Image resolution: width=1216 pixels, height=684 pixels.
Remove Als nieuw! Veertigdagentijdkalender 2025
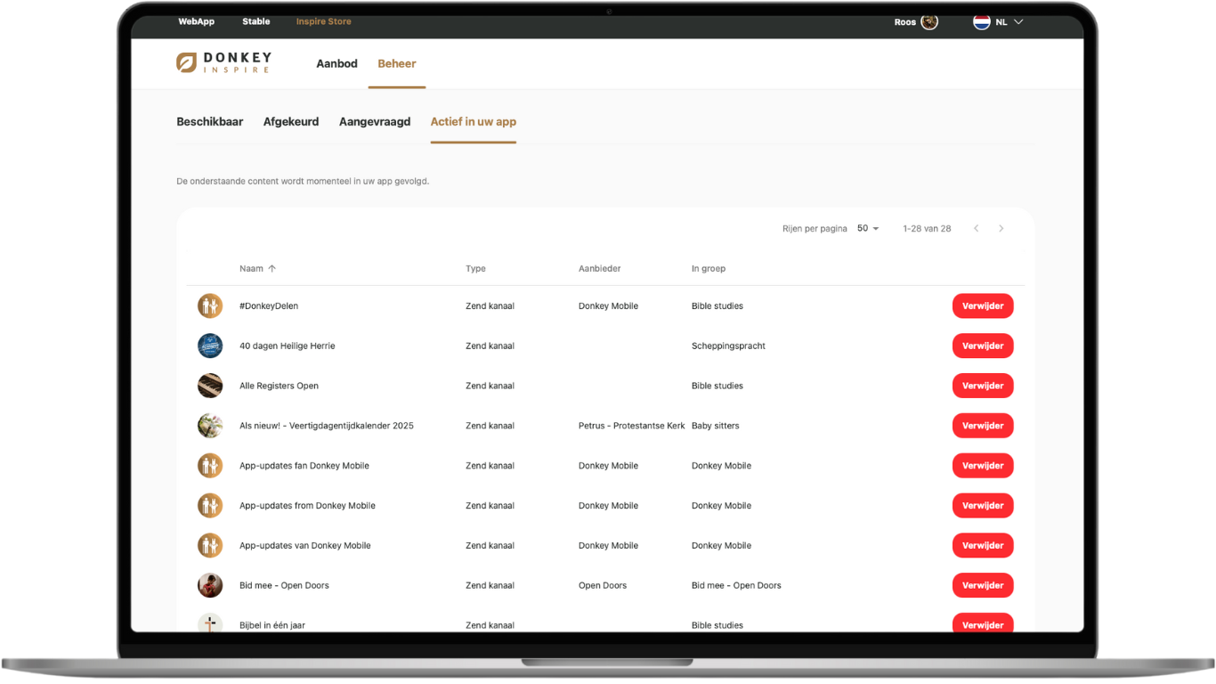983,426
